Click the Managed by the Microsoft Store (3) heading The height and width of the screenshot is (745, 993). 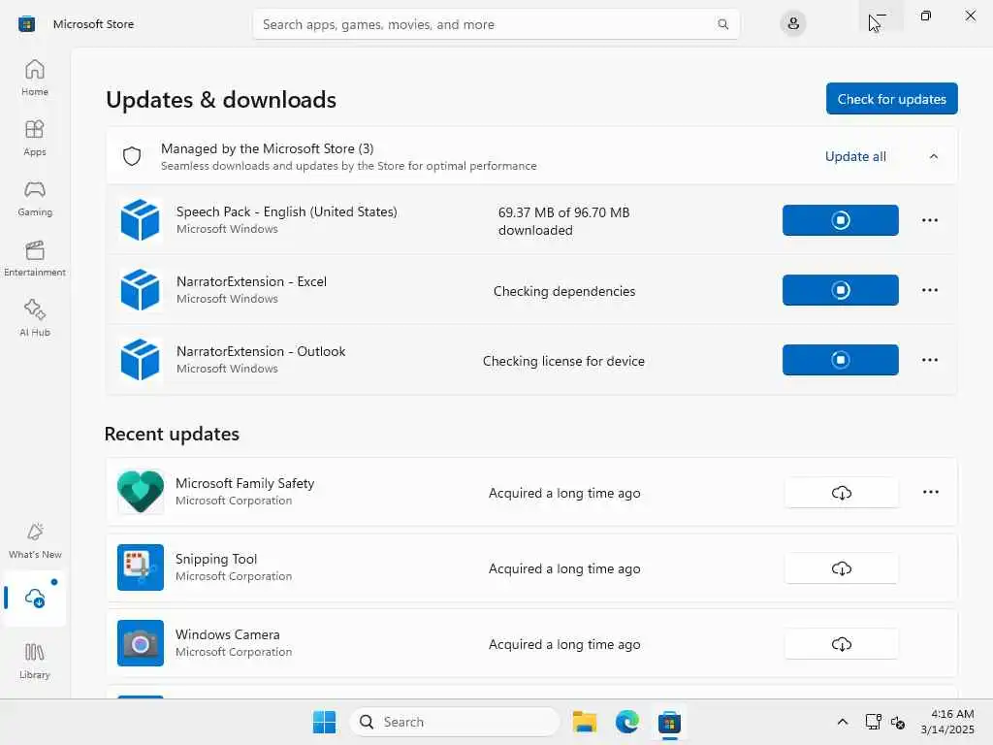coord(268,148)
